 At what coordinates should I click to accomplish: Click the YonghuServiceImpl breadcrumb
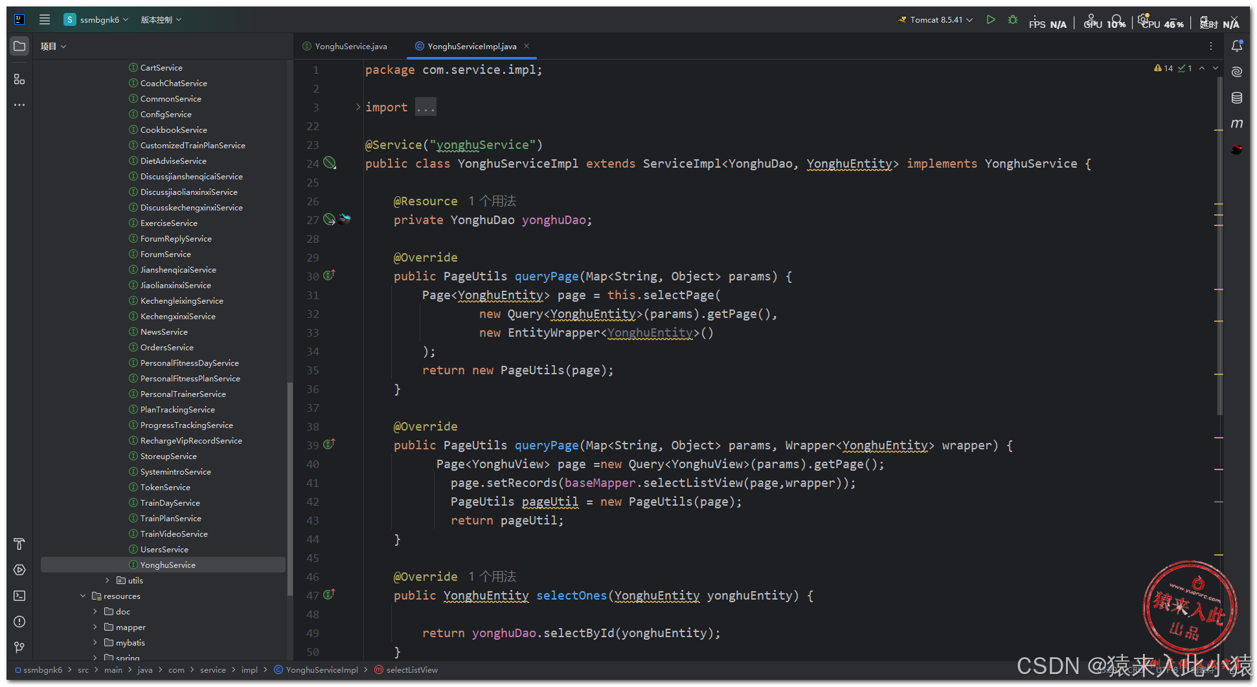[316, 670]
